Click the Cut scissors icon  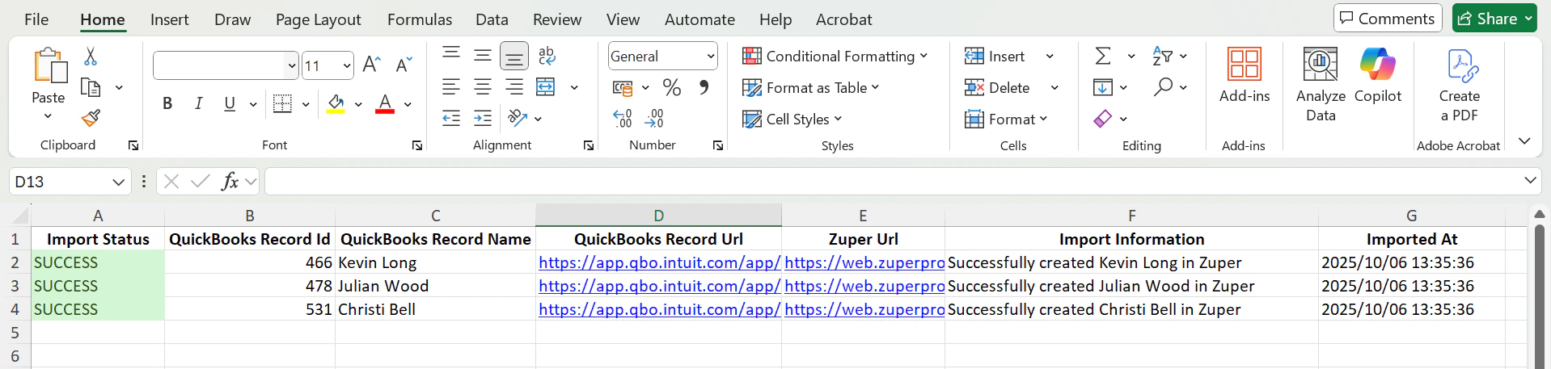[x=91, y=56]
